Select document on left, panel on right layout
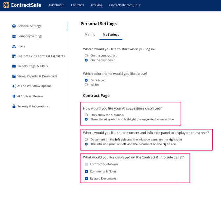The height and width of the screenshot is (198, 221). (86, 140)
